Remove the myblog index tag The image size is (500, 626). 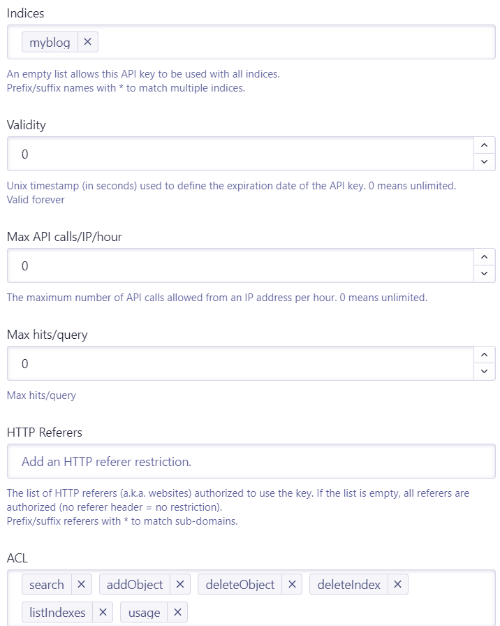(x=87, y=43)
